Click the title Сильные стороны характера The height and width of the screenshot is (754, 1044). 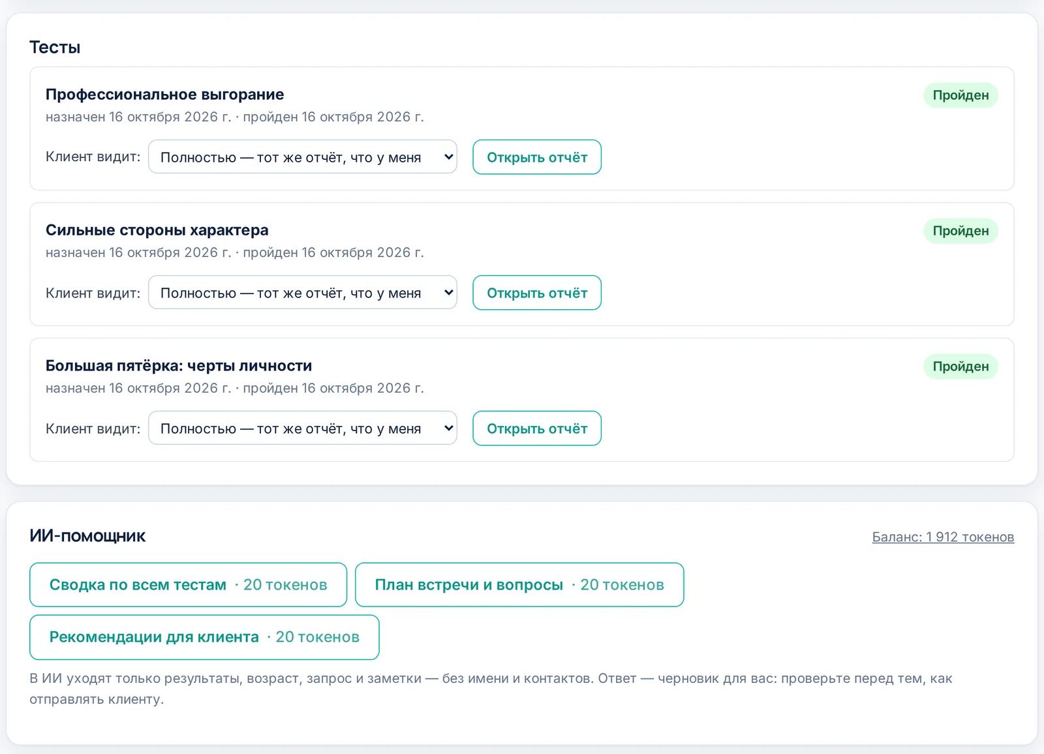click(x=157, y=230)
